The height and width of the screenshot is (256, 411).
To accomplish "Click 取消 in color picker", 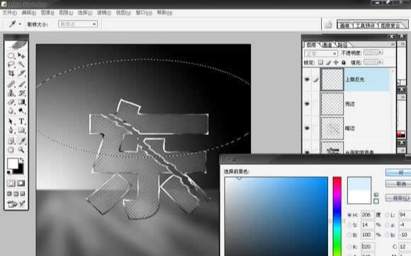I will pyautogui.click(x=398, y=184).
